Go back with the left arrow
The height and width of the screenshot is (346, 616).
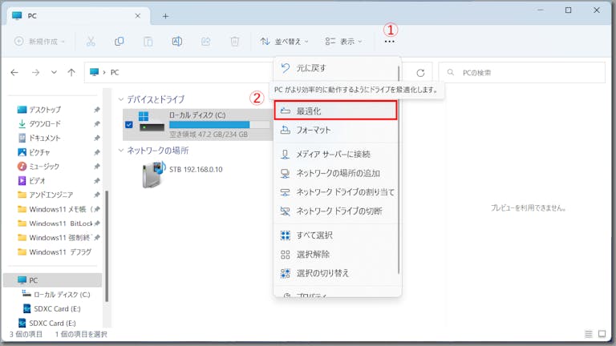point(14,73)
